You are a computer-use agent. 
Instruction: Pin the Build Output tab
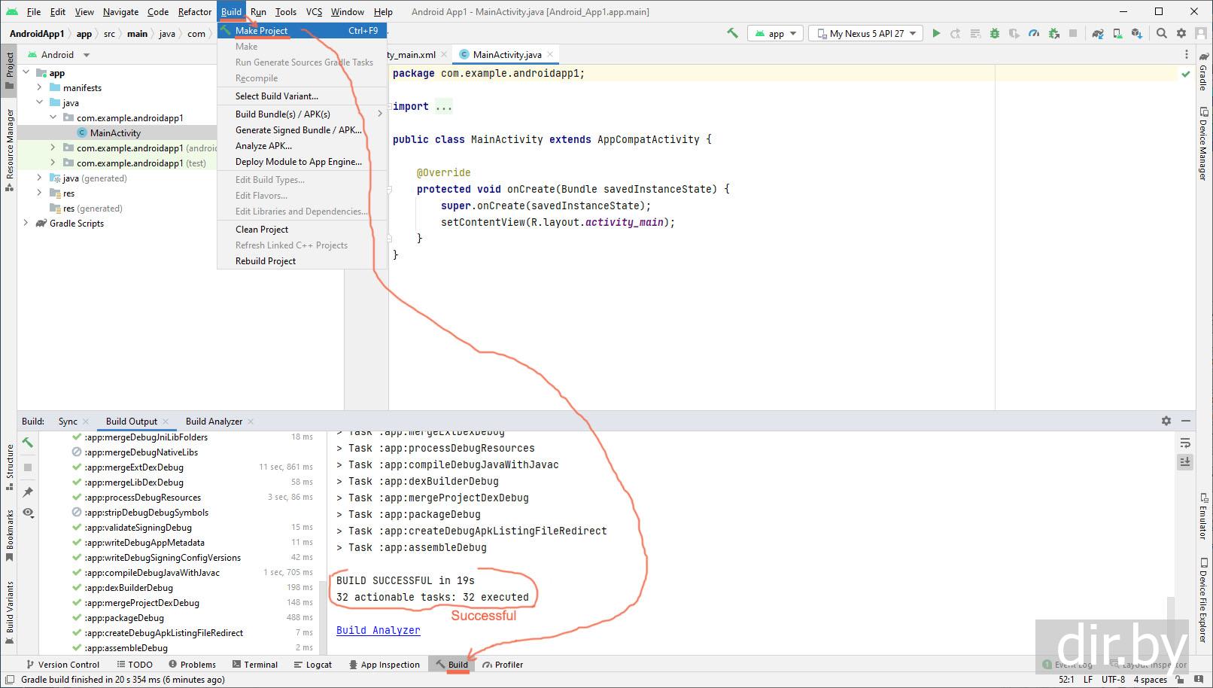28,492
